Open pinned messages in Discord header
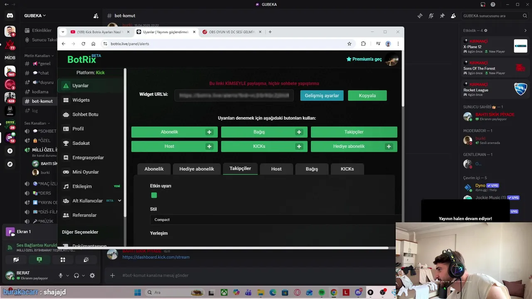 pyautogui.click(x=442, y=16)
